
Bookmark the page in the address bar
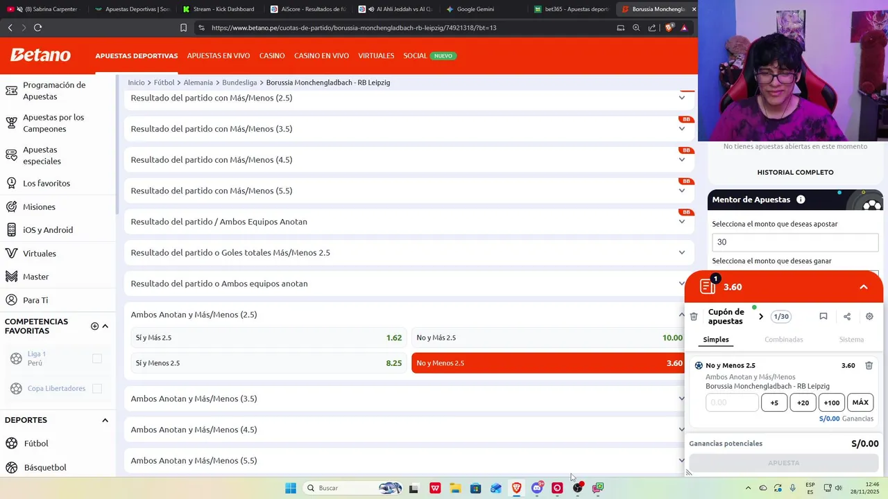tap(183, 28)
